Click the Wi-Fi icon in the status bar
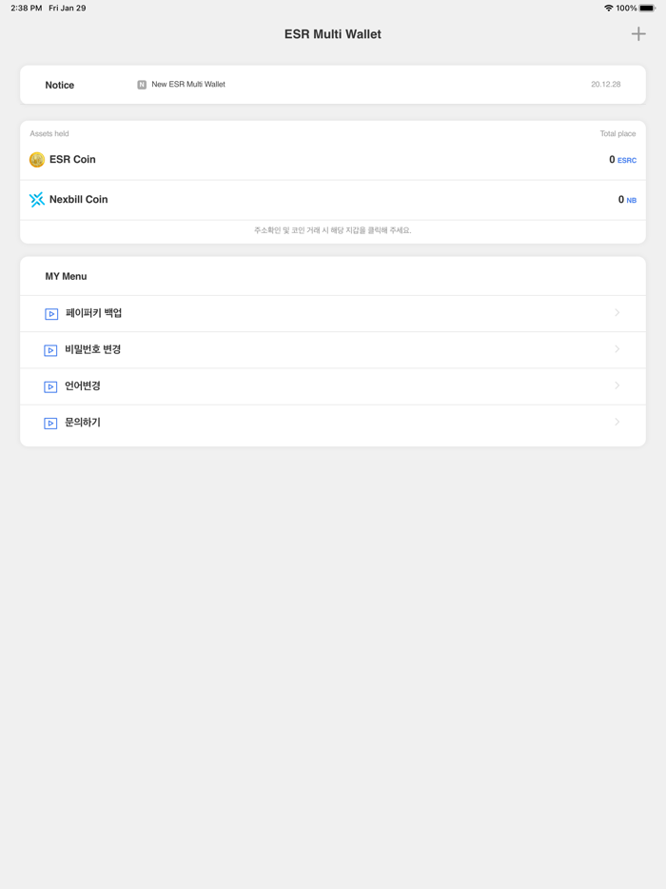 pyautogui.click(x=609, y=8)
